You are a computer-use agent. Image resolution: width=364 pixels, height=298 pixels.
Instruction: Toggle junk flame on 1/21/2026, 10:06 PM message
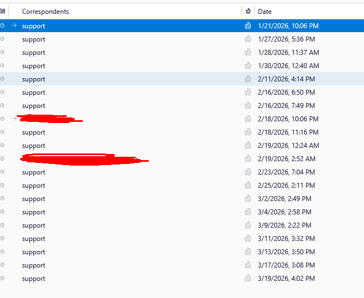coord(248,26)
